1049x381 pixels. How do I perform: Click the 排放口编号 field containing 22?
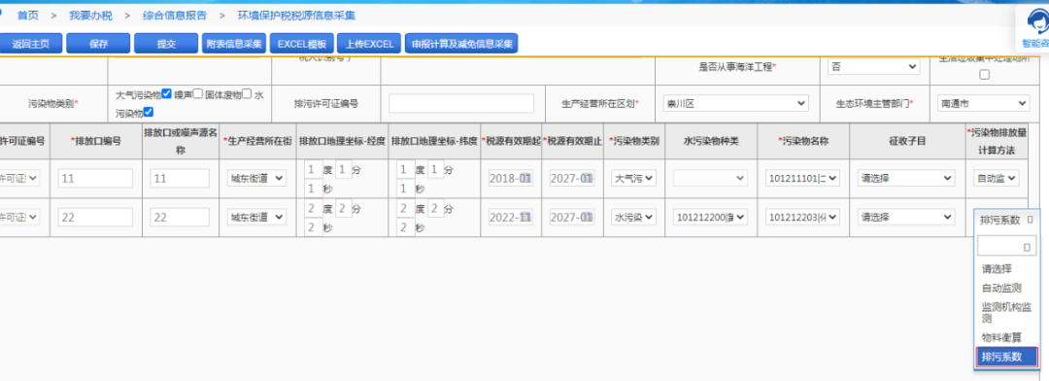coord(95,217)
